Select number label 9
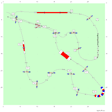 click(13, 14)
